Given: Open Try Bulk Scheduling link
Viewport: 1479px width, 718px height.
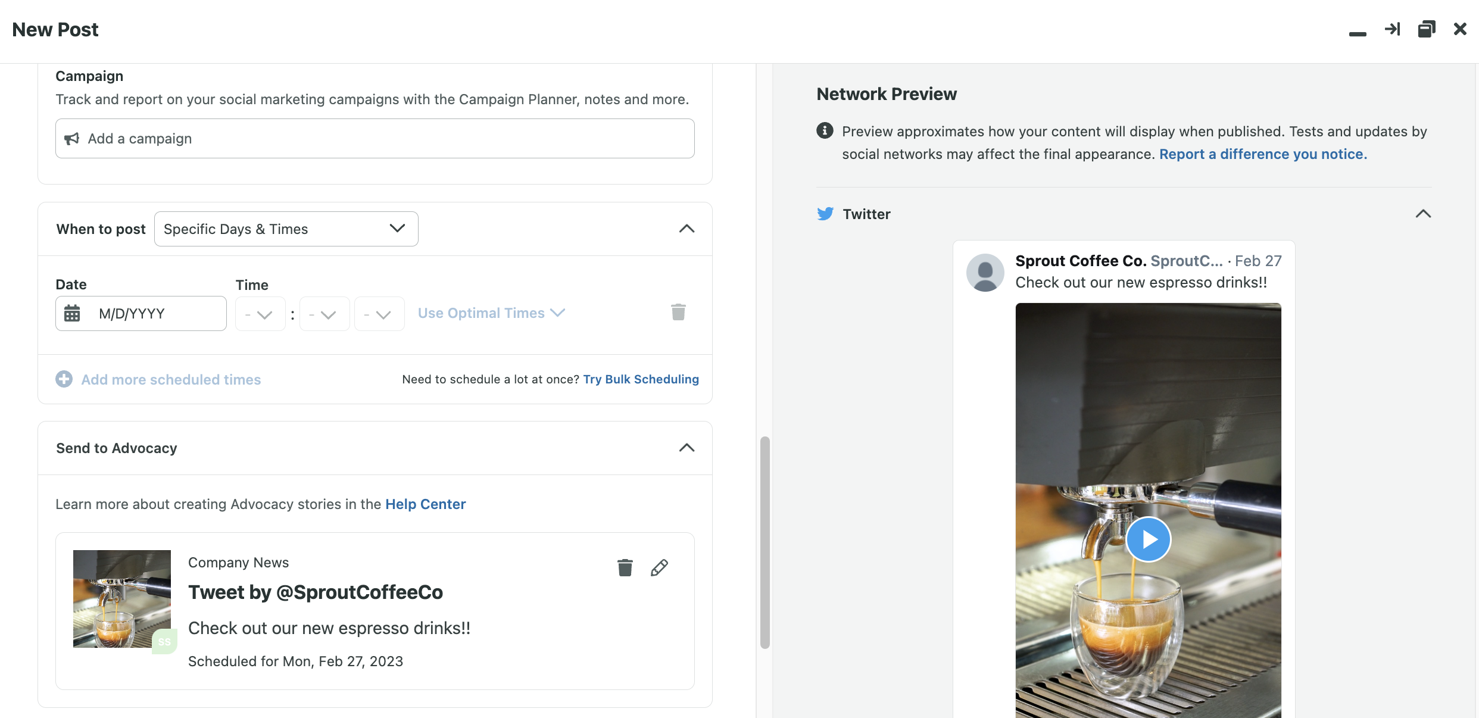Looking at the screenshot, I should 641,379.
